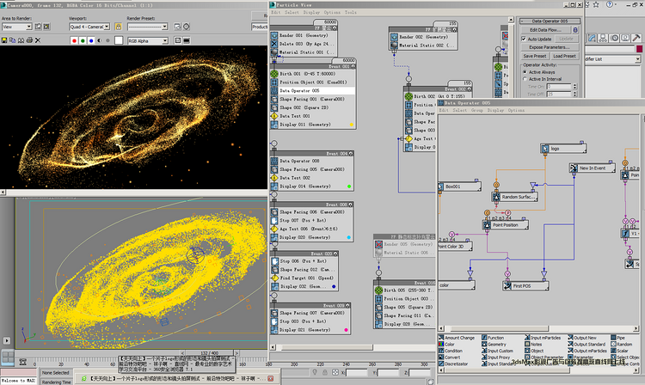
Task: Collapse the Data Operator 005 rollout header
Action: pos(550,21)
